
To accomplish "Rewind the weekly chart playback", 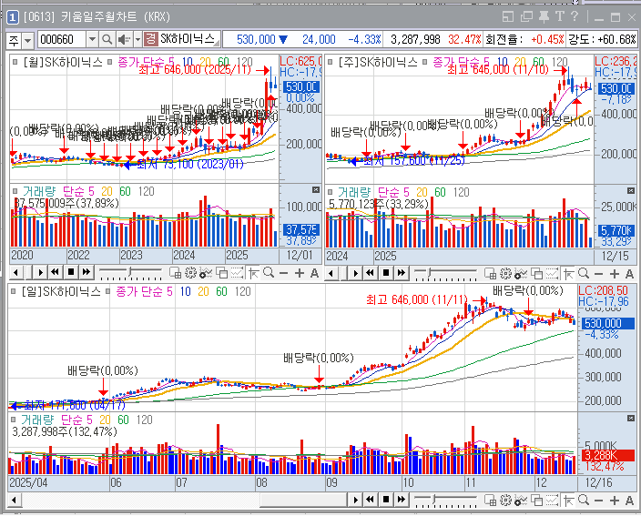I will click(x=370, y=273).
